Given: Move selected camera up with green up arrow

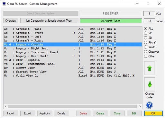Looking at the screenshot, I should tap(150, 68).
